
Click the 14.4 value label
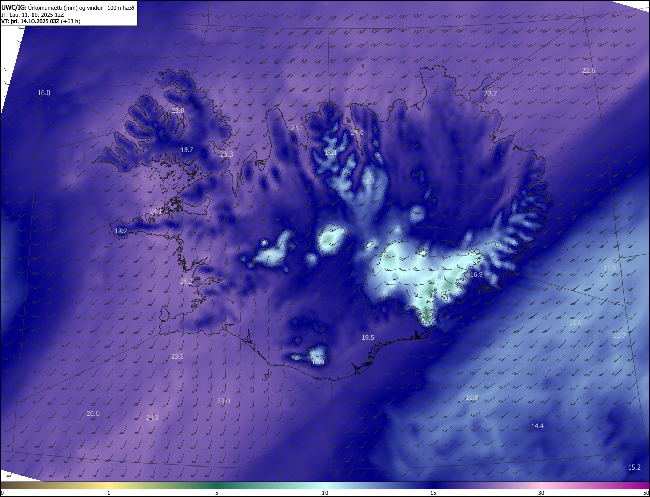point(537,426)
